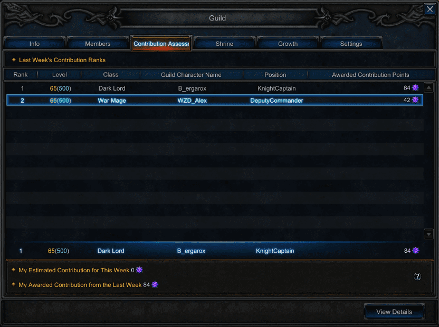Click the Level column header
The image size is (439, 327).
click(x=59, y=75)
